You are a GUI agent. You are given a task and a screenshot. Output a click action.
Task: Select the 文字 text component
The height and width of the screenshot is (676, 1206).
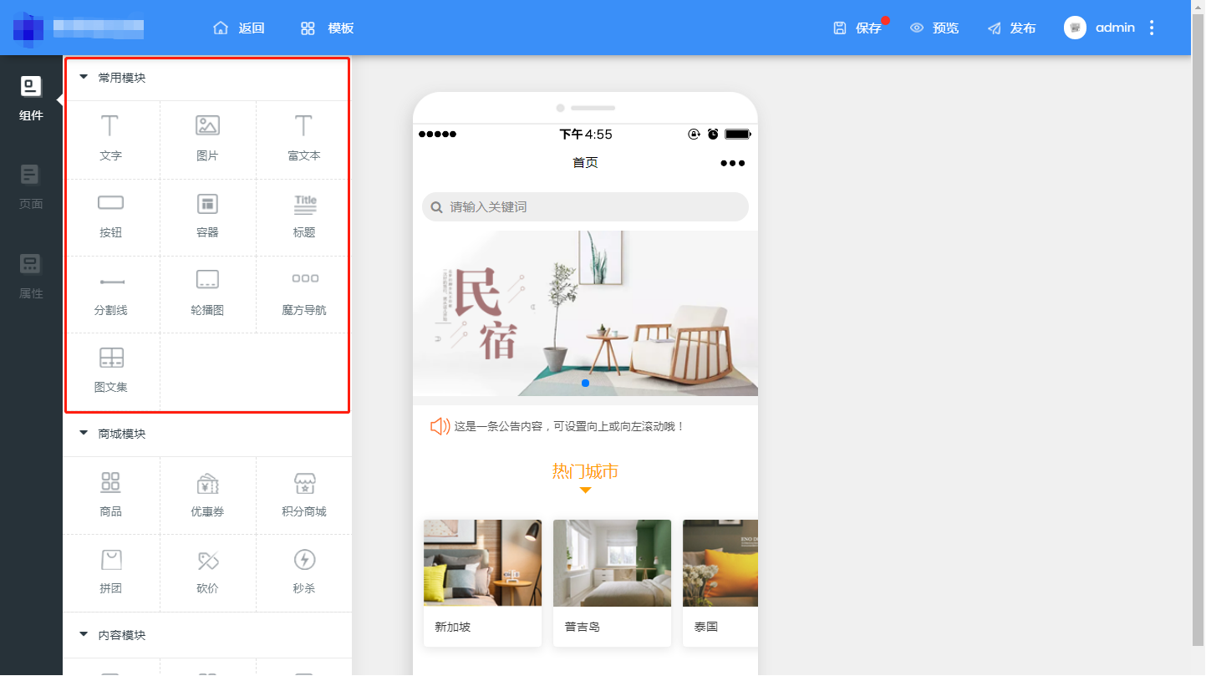click(x=110, y=139)
